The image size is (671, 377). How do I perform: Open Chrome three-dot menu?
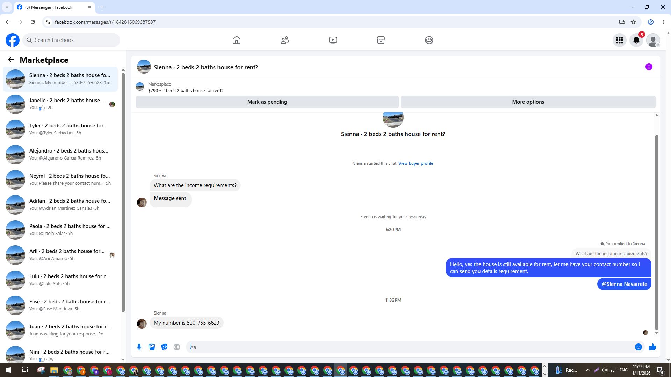663,22
